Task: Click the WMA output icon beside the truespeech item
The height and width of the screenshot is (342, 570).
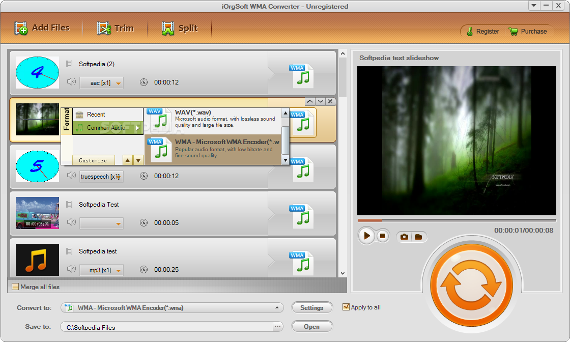Action: [x=302, y=169]
